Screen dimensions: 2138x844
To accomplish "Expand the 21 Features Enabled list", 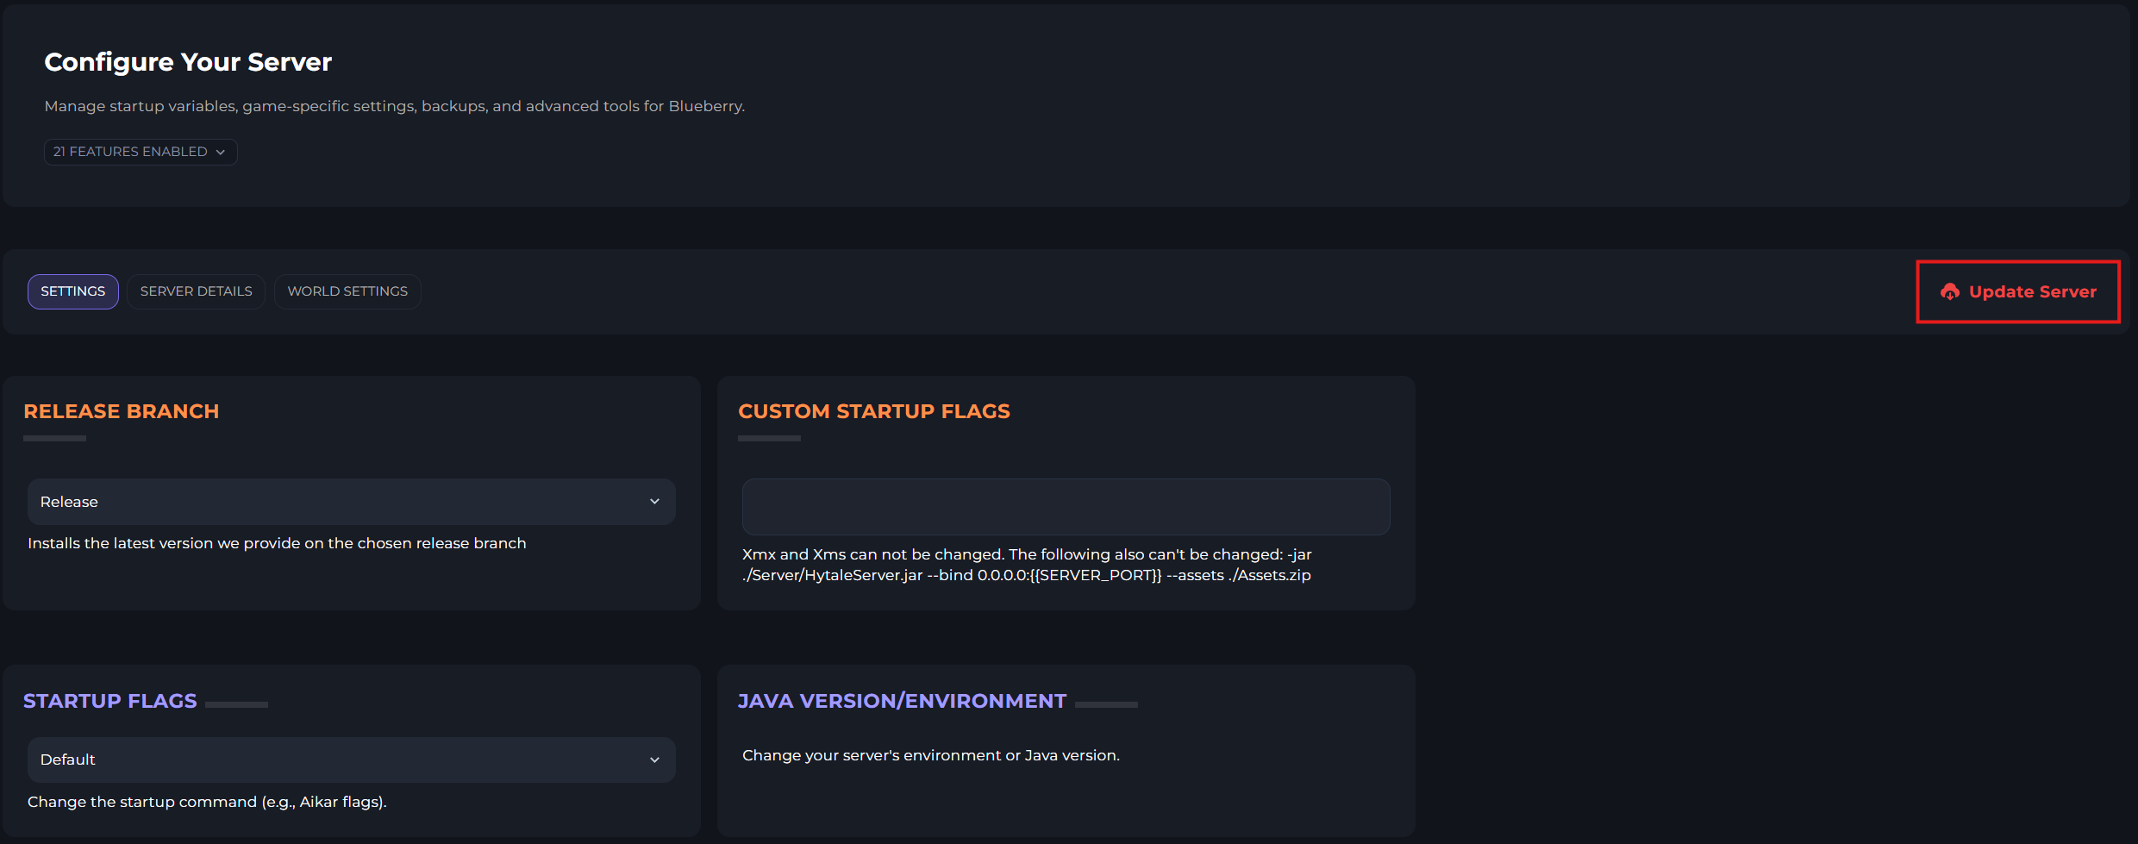I will click(x=140, y=152).
